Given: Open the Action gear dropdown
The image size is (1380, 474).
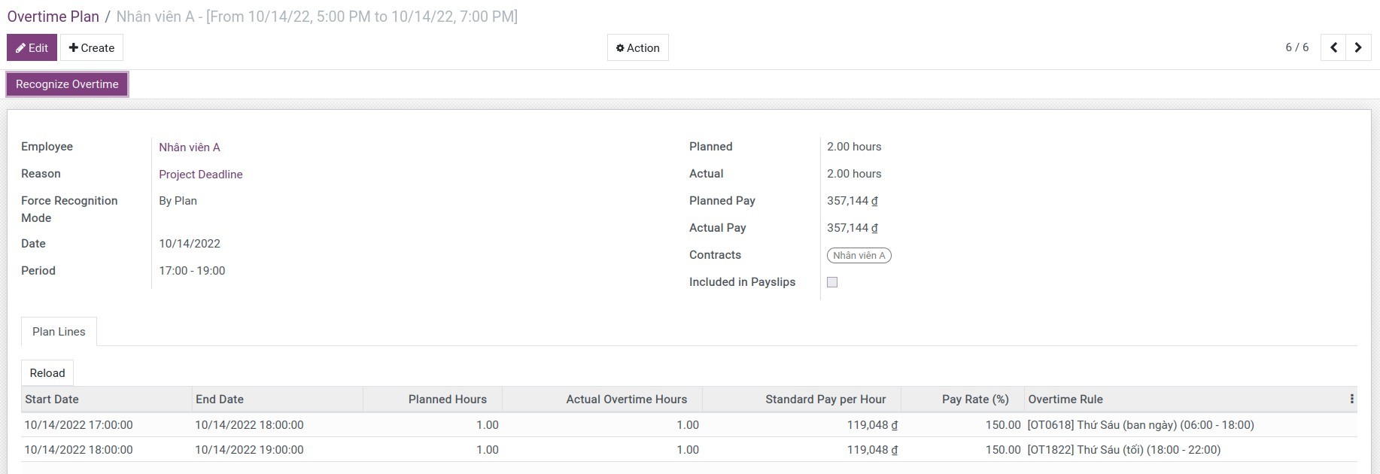Looking at the screenshot, I should tap(637, 47).
